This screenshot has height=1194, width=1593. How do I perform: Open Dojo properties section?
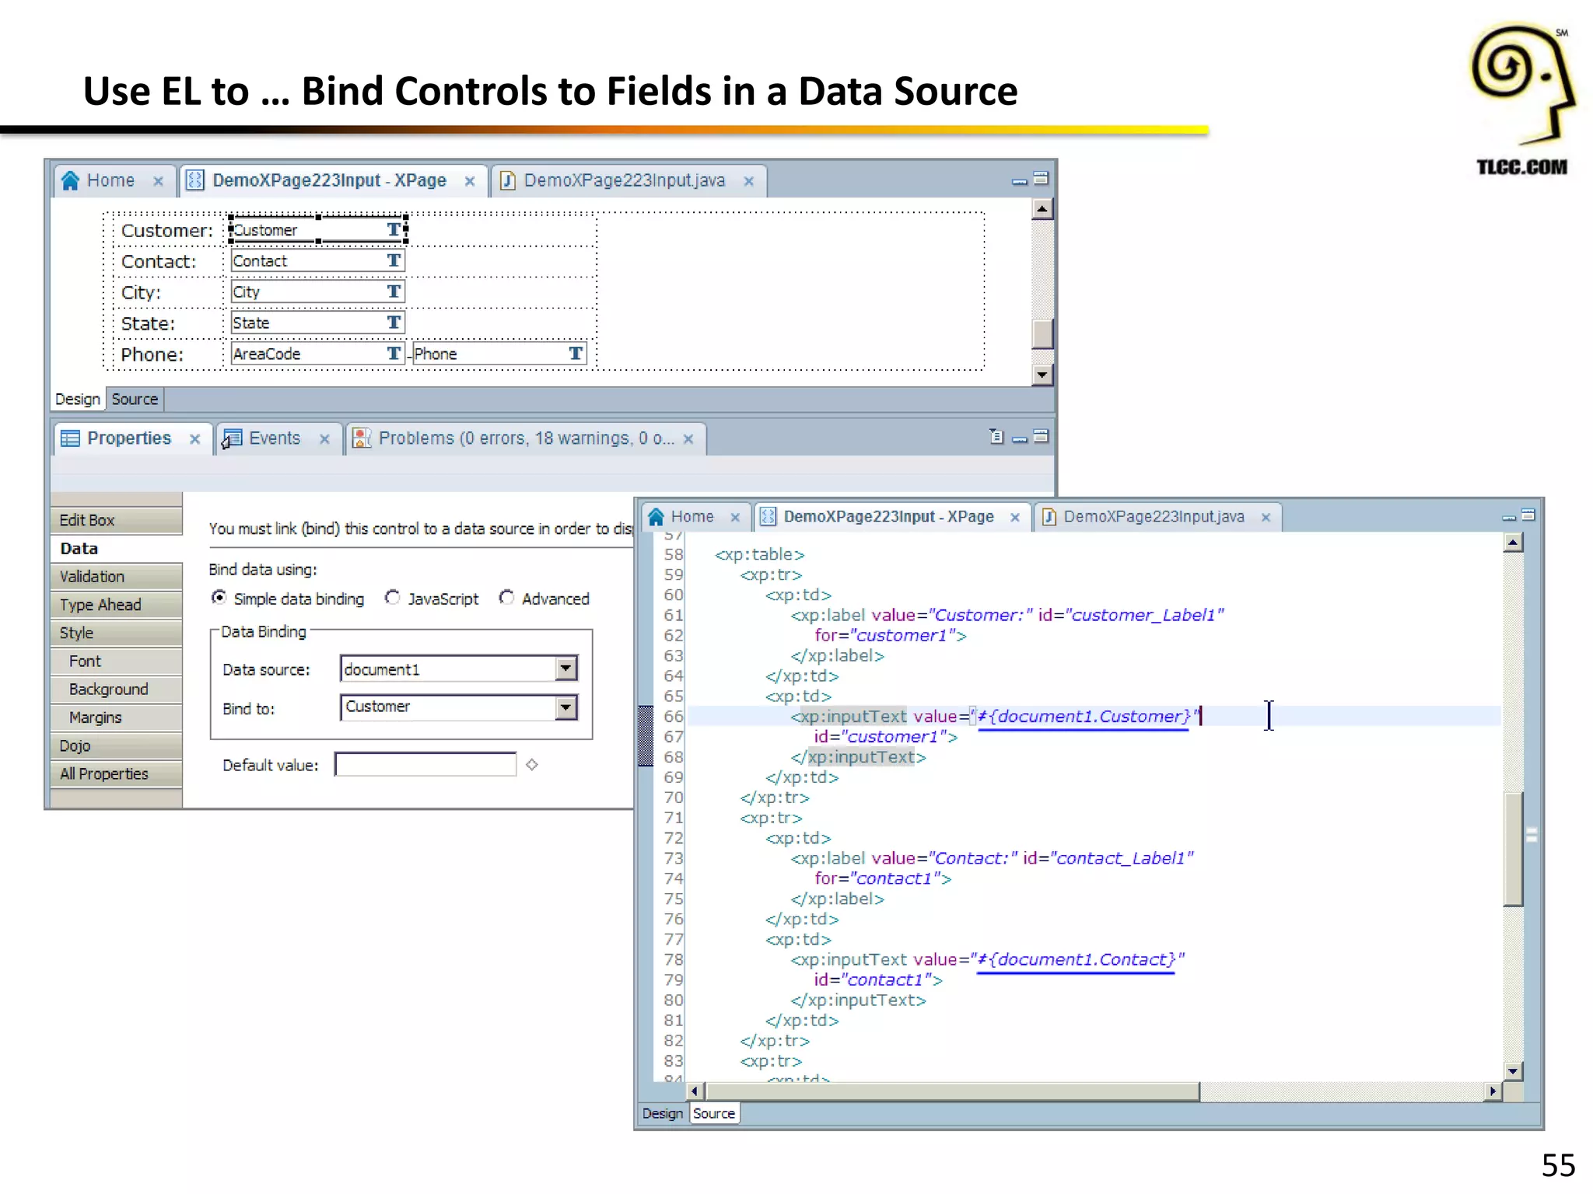[x=117, y=745]
